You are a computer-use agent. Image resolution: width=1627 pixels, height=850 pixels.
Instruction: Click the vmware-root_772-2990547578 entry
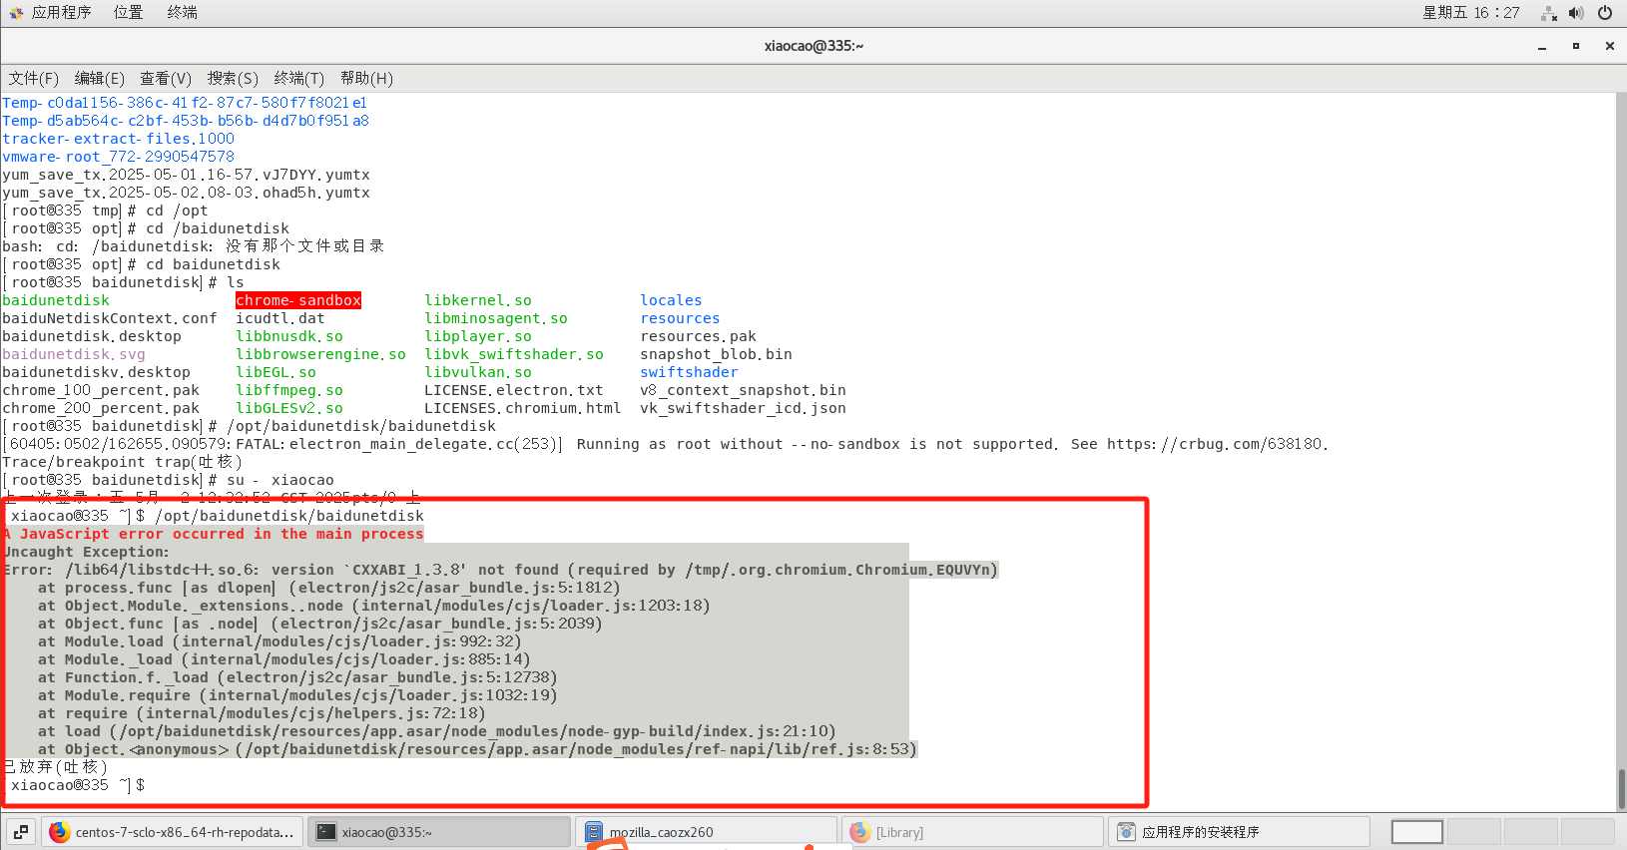(119, 157)
